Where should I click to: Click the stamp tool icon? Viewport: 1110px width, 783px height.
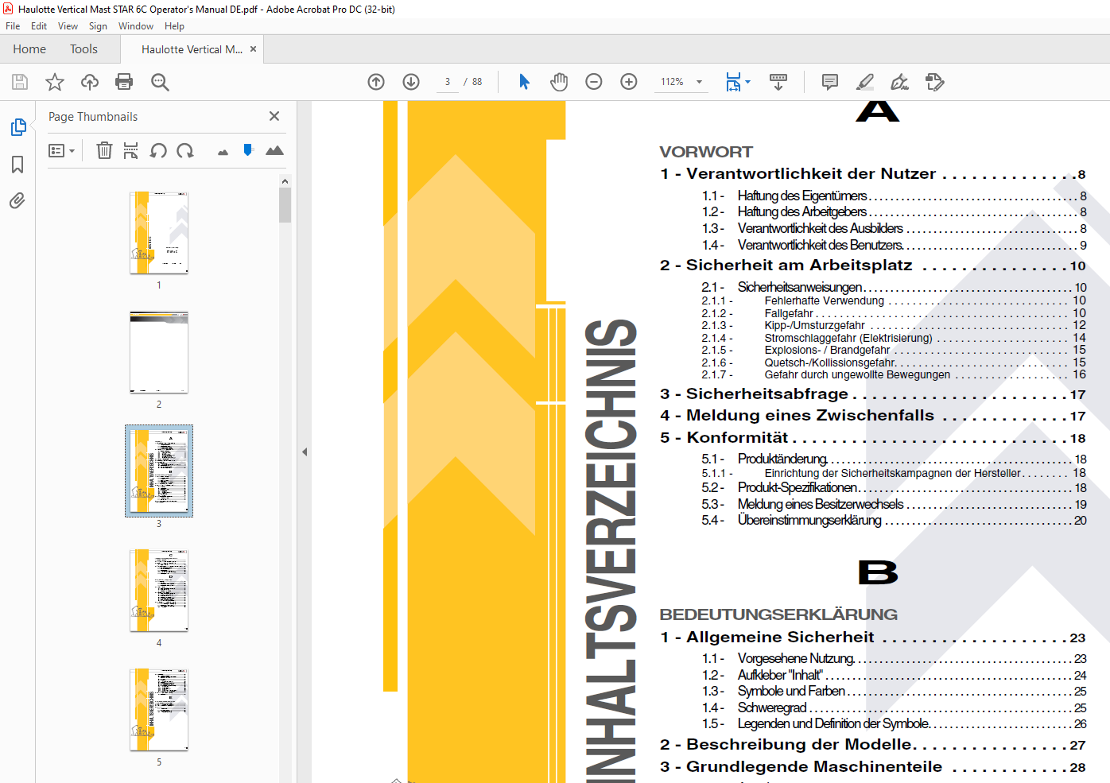[x=935, y=82]
